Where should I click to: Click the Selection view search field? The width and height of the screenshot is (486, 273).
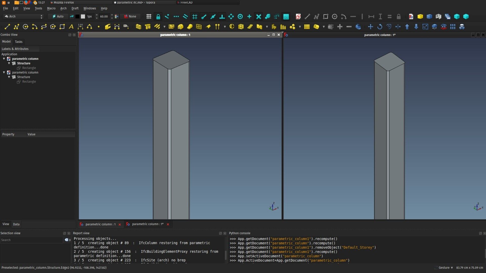(31, 240)
